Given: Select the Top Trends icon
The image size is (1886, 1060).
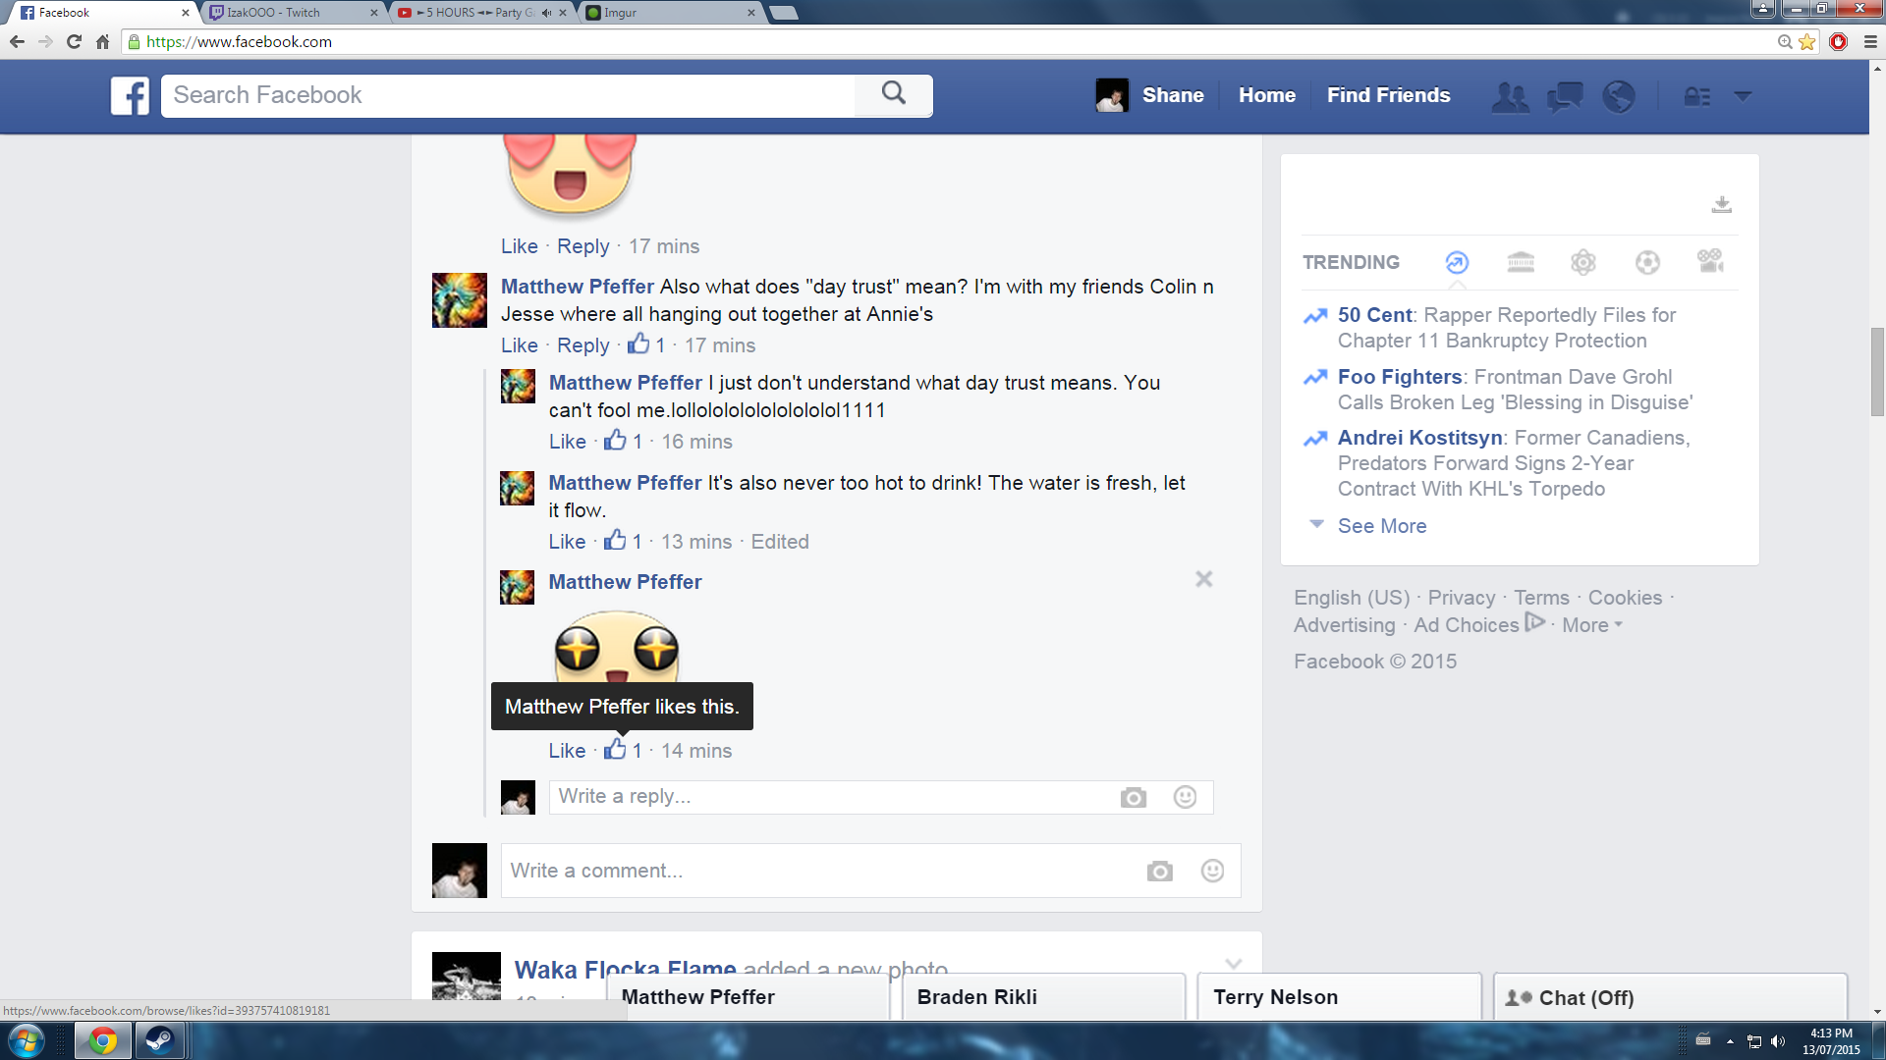Looking at the screenshot, I should [1457, 262].
